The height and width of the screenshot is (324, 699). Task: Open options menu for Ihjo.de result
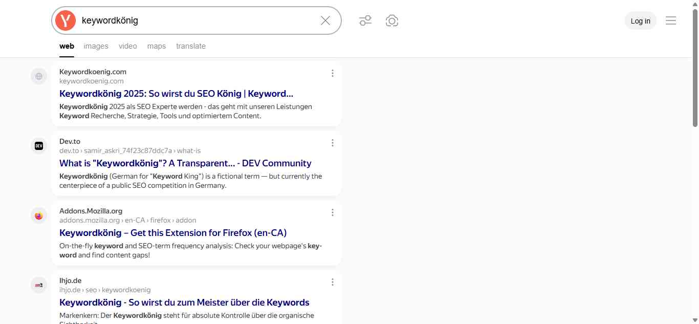(333, 282)
